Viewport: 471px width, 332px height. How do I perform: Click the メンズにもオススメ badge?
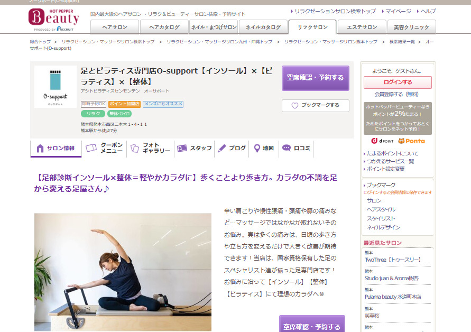click(163, 104)
